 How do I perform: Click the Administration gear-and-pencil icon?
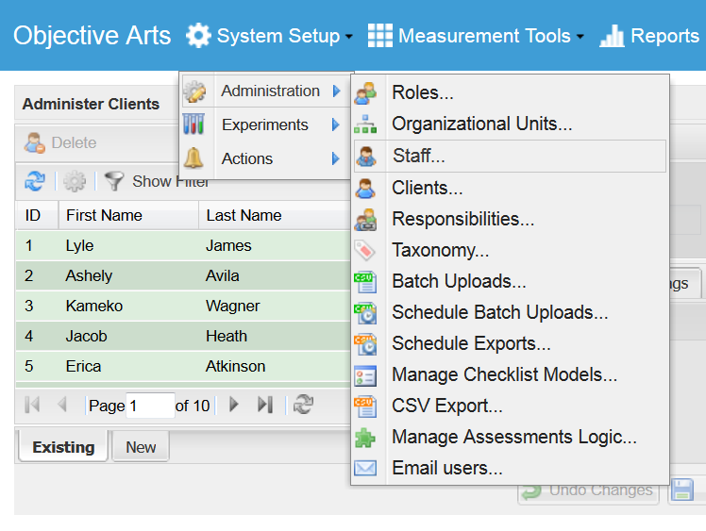point(194,91)
